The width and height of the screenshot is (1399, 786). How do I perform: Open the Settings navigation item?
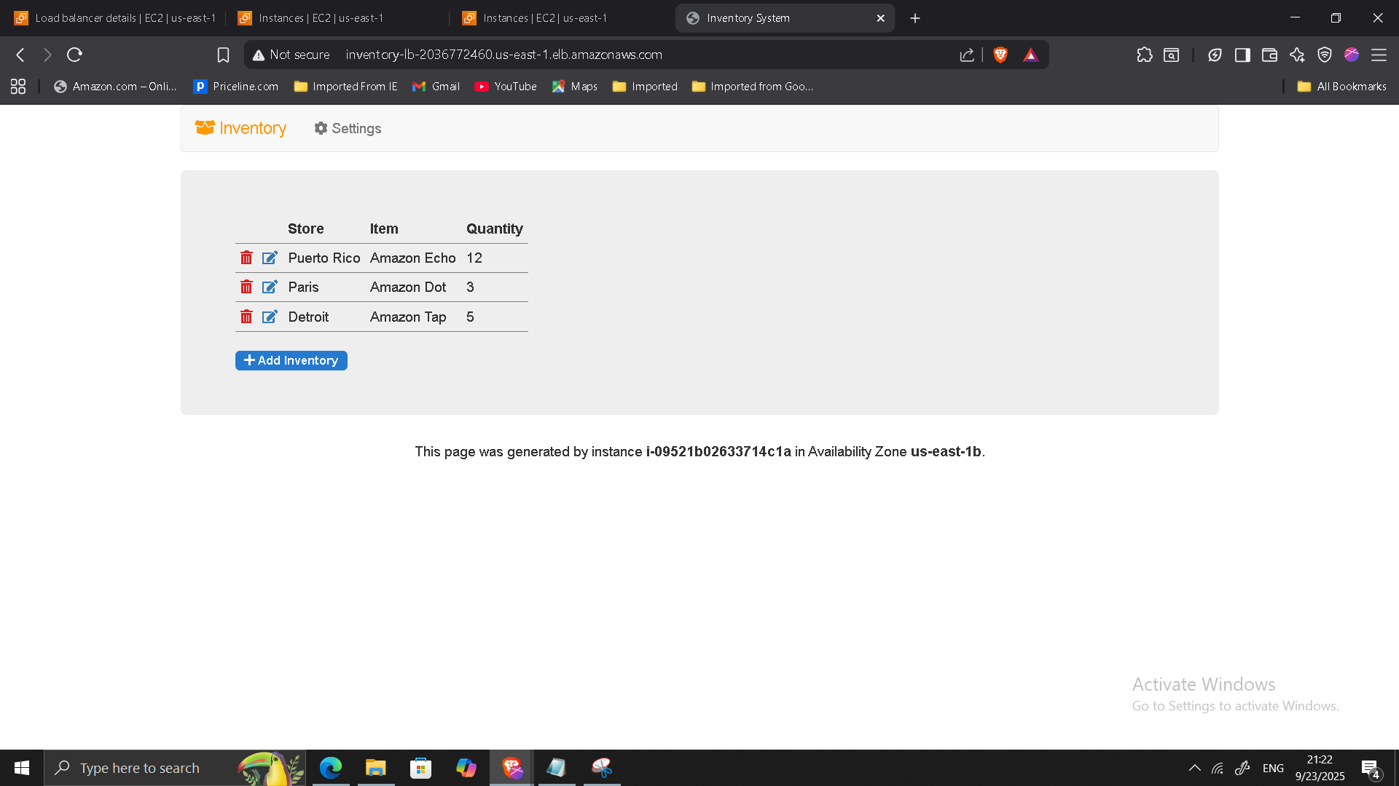348,129
